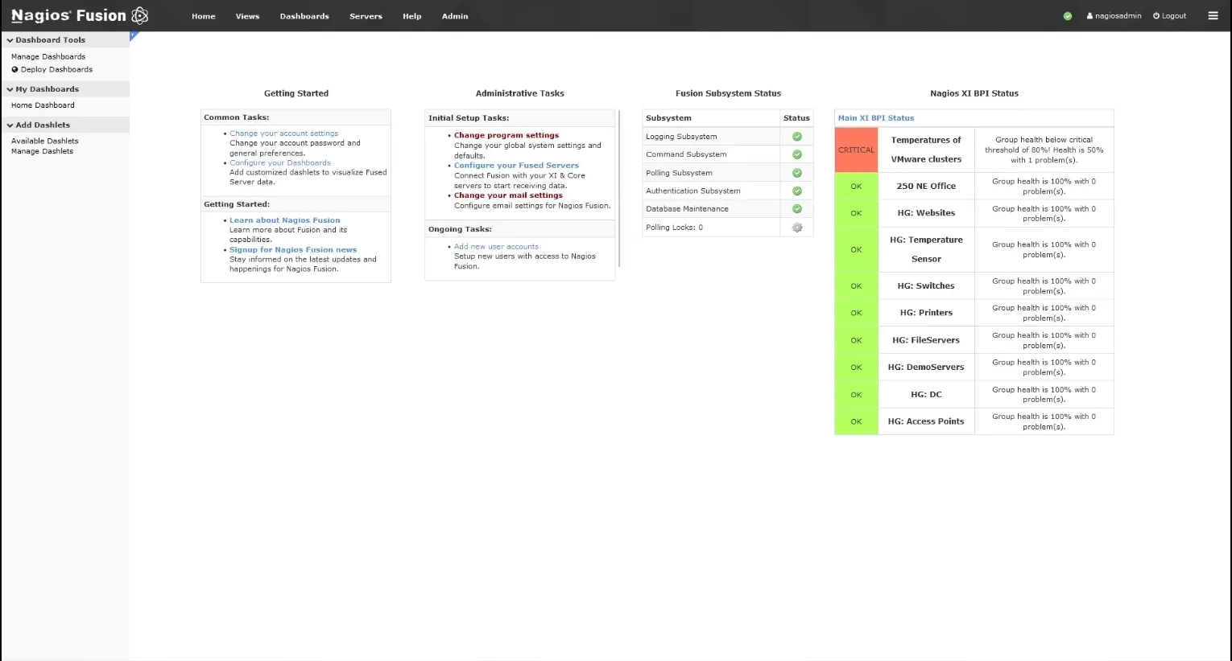Click the HG: DemoServers group name
The width and height of the screenshot is (1232, 661).
click(x=926, y=367)
